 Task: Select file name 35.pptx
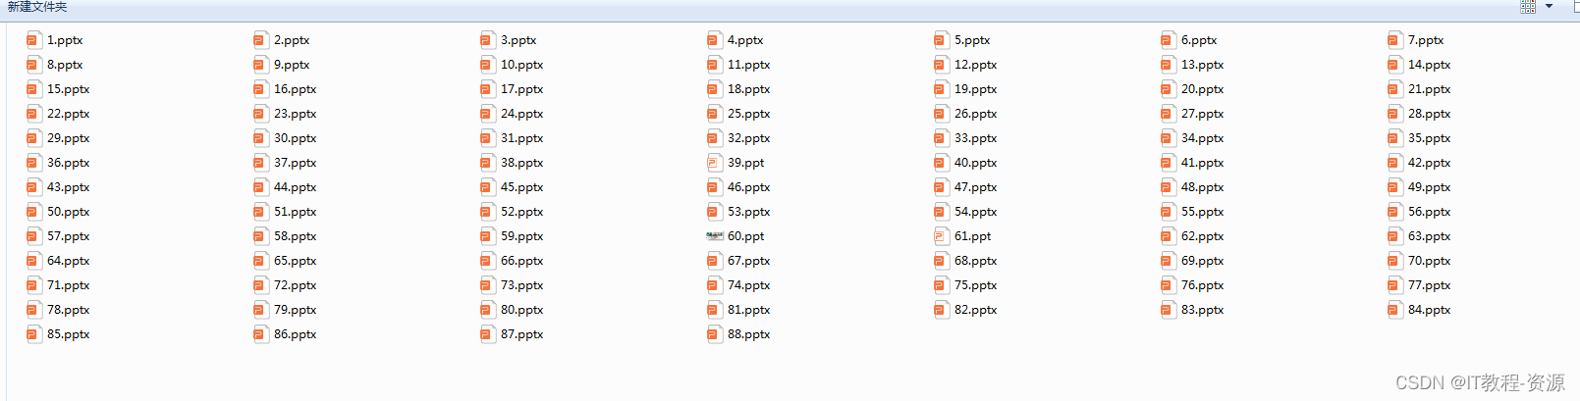(x=1430, y=138)
